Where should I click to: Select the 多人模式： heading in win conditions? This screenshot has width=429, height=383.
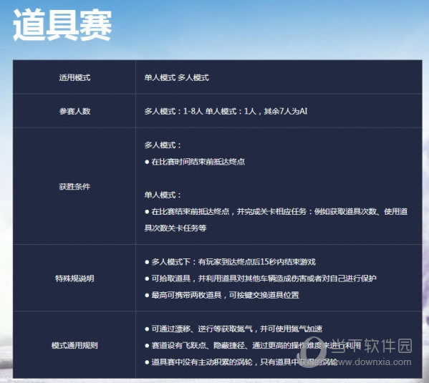tap(163, 145)
